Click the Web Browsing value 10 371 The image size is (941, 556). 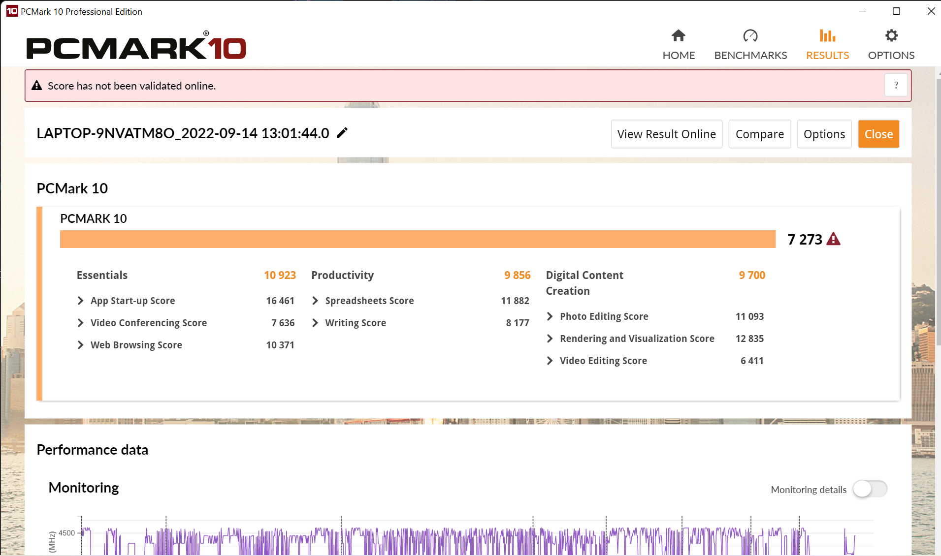pos(280,345)
